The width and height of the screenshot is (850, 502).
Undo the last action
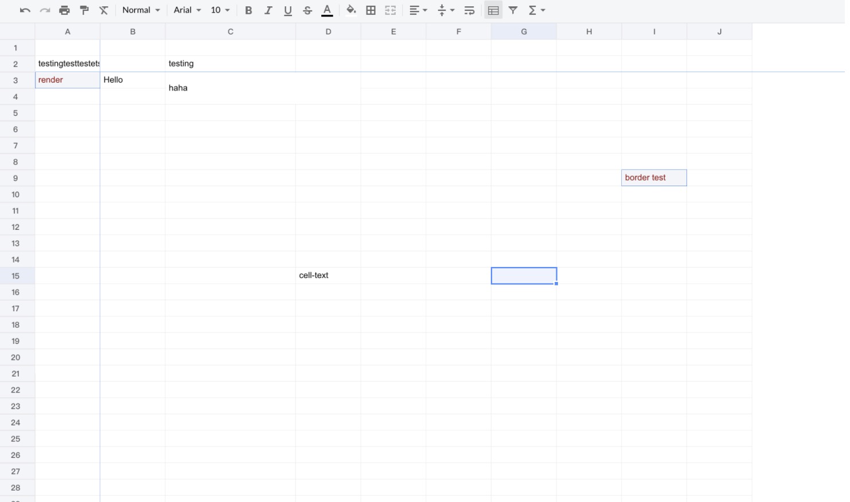point(25,10)
